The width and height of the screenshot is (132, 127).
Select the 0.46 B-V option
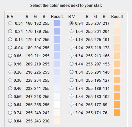coord(10,88)
